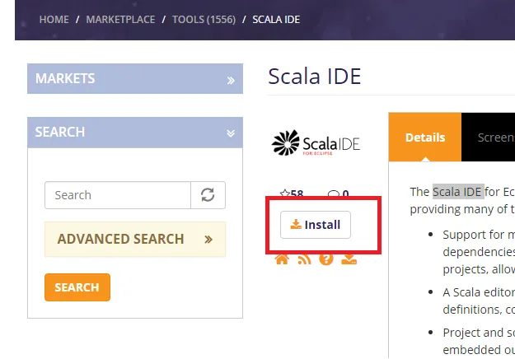The width and height of the screenshot is (515, 359).
Task: Open the HOME breadcrumb link
Action: (x=54, y=20)
